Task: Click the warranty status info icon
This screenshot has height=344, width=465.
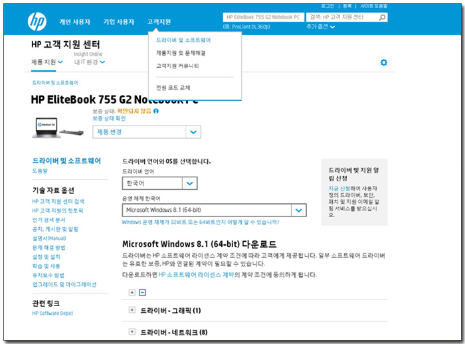Action: [x=156, y=111]
